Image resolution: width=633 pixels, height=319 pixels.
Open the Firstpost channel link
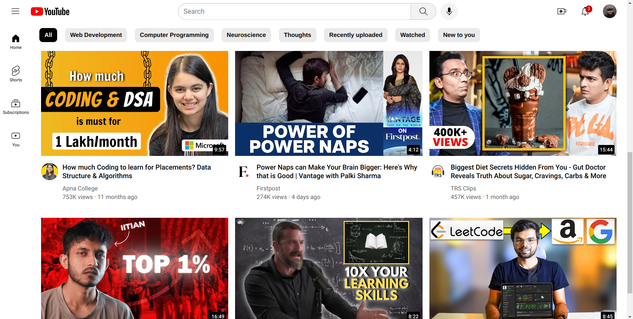(x=268, y=188)
